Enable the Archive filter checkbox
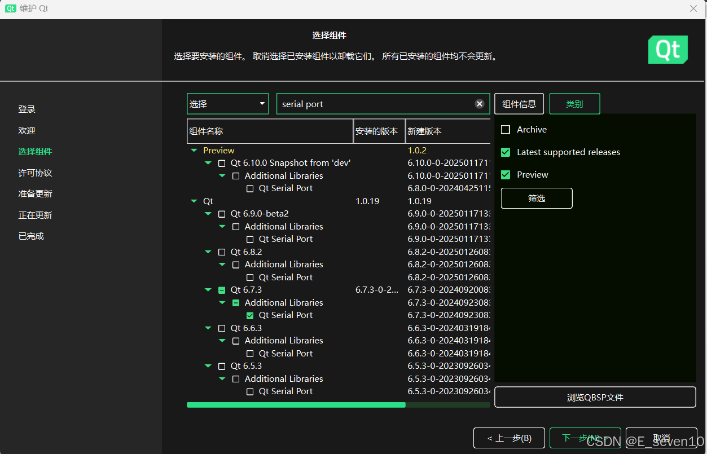This screenshot has height=454, width=707. pos(505,129)
